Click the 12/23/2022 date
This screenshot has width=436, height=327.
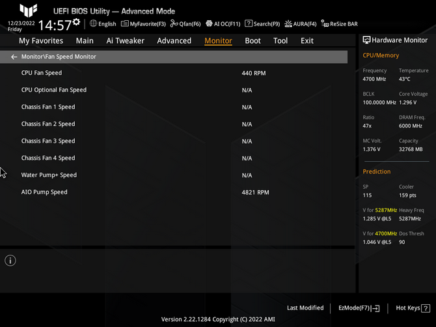21,23
